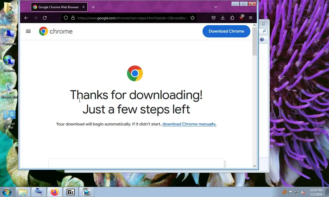Viewport: 329px width, 197px height.
Task: Select the Recycle Bin desktop icon
Action: coord(10,90)
